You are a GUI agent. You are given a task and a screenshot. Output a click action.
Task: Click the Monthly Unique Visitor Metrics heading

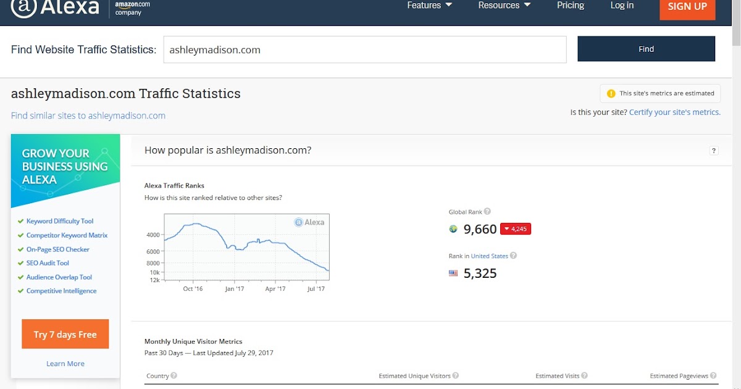point(193,341)
